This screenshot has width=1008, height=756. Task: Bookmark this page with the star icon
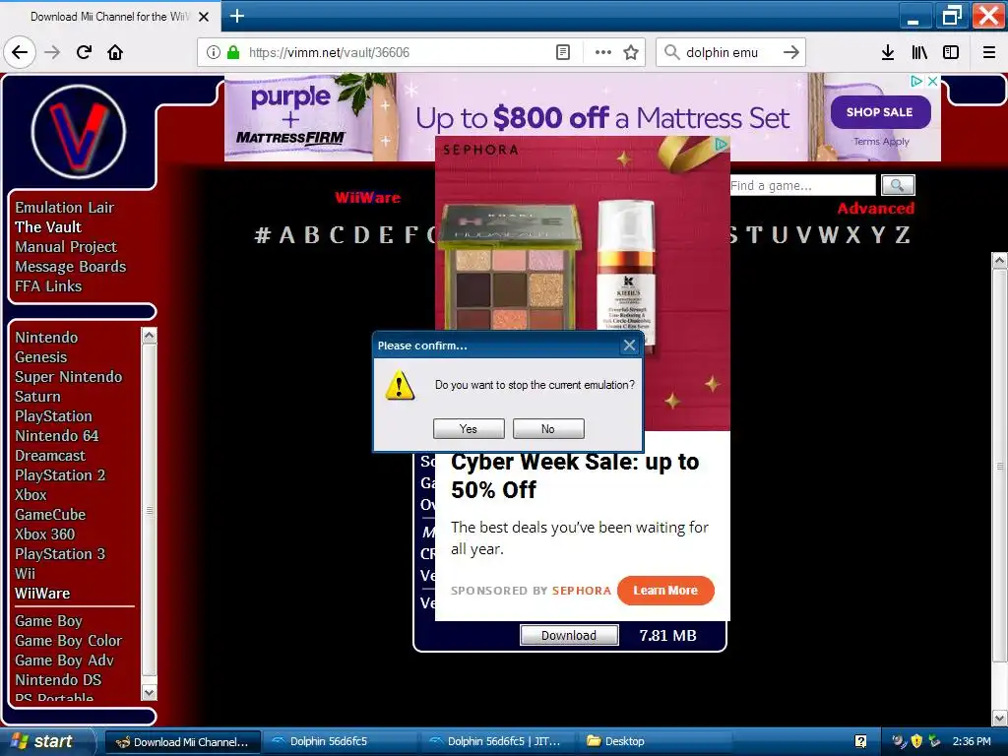coord(631,52)
